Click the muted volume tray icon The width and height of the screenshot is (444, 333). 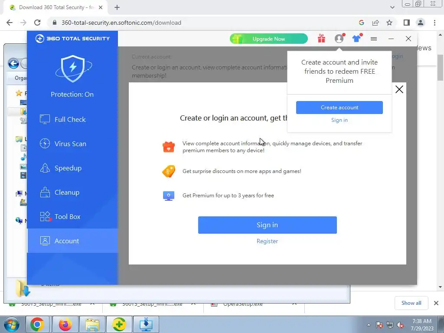400,325
